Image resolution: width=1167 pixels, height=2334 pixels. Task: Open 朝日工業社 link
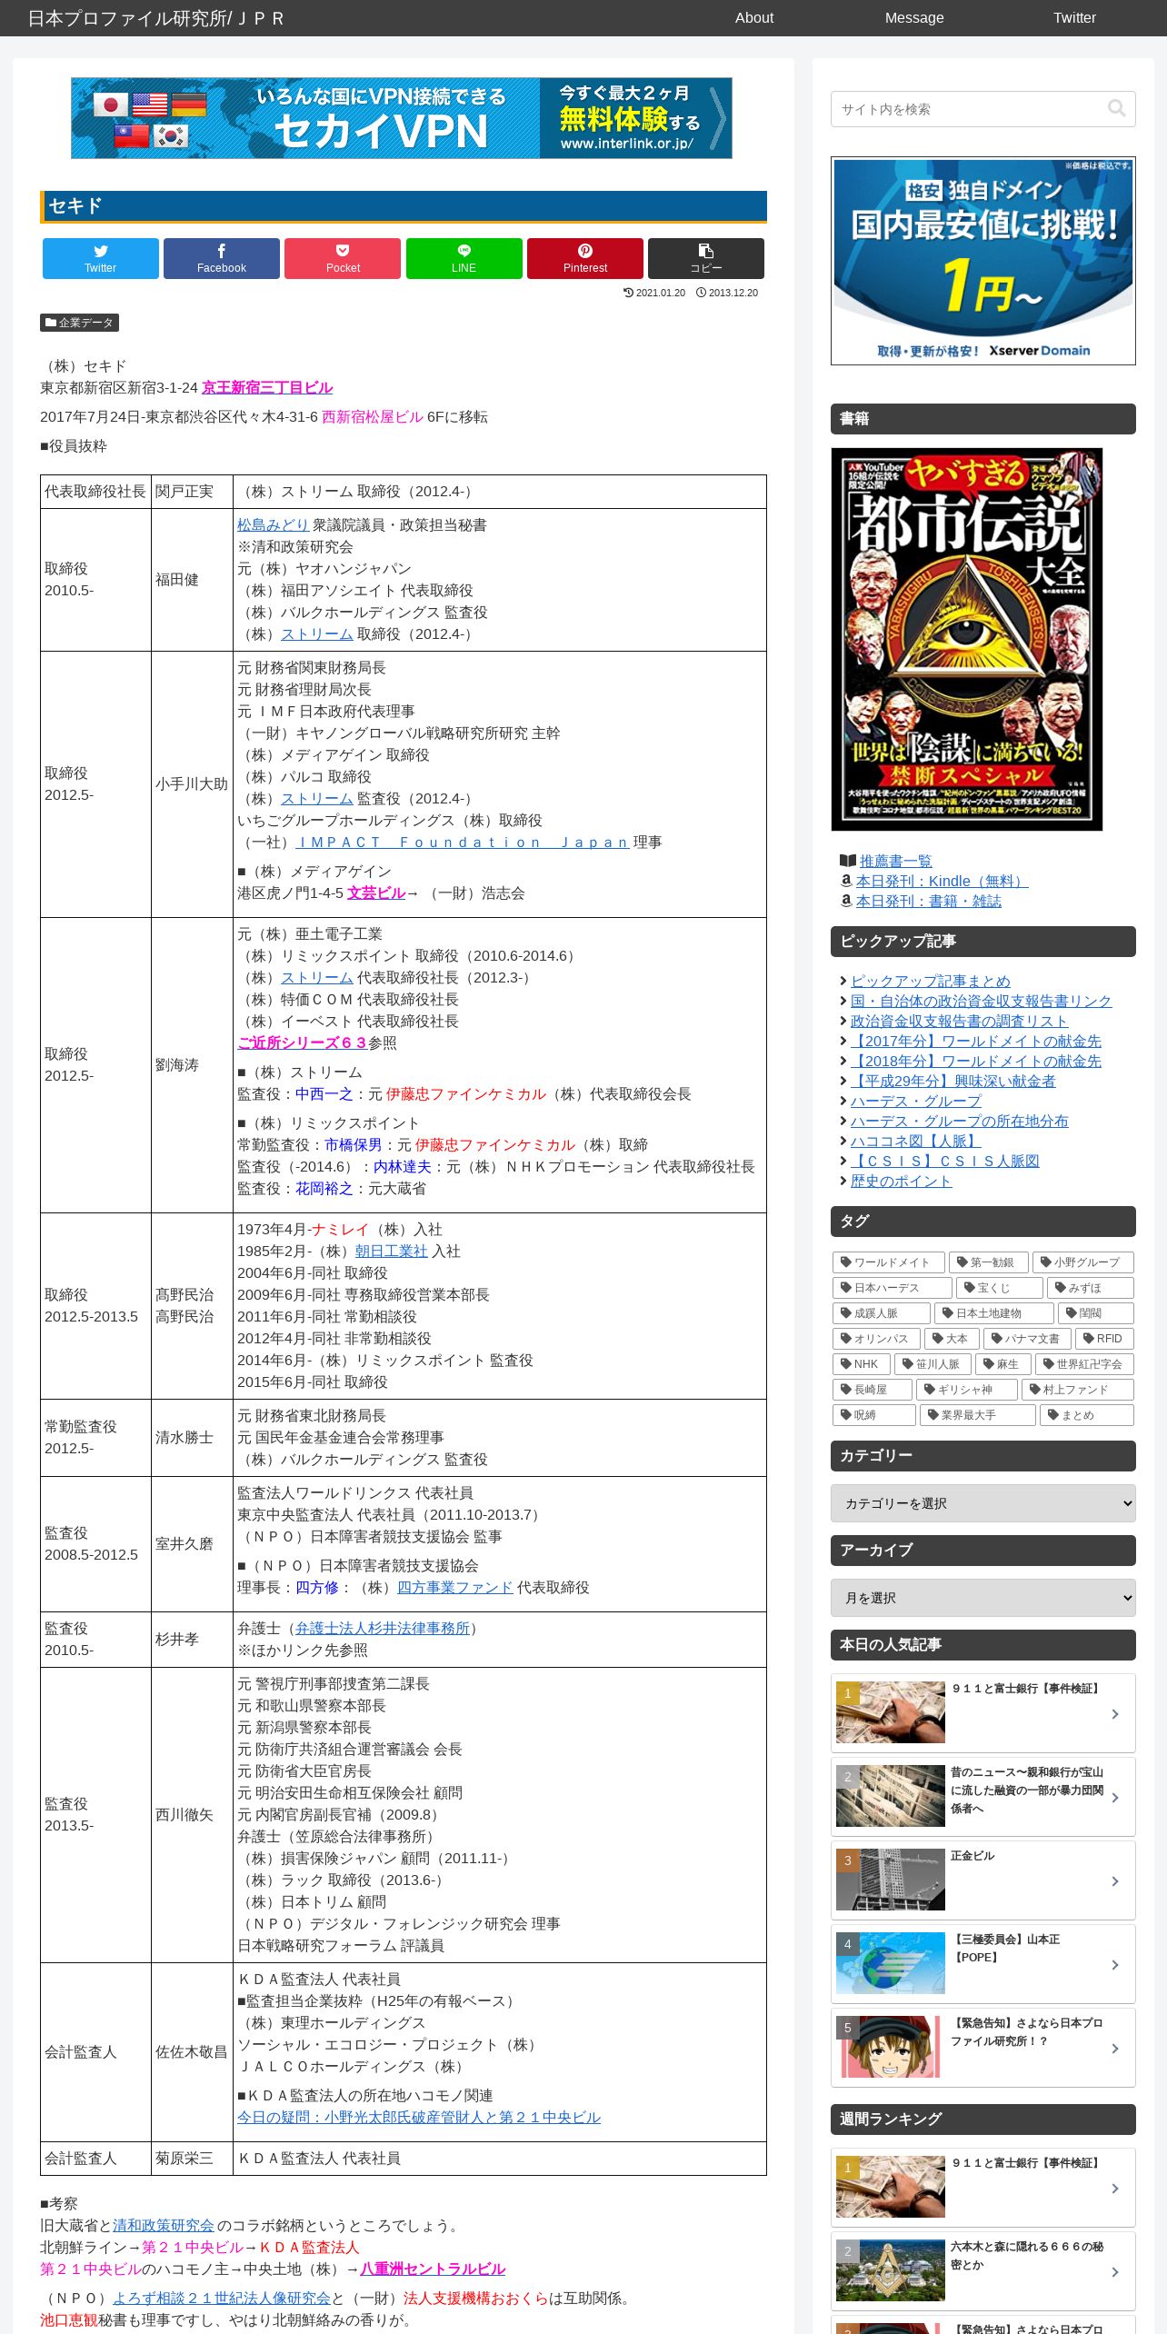pos(391,1251)
